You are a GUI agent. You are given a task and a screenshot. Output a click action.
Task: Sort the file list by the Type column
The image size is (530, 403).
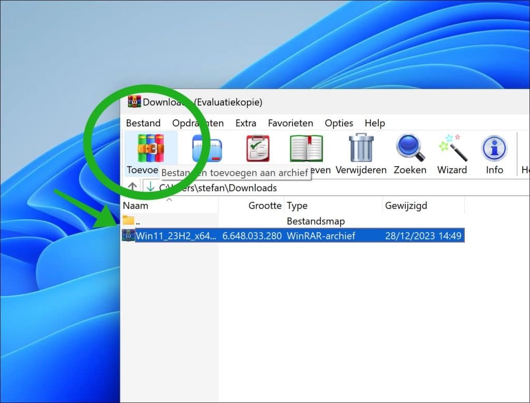pos(333,206)
